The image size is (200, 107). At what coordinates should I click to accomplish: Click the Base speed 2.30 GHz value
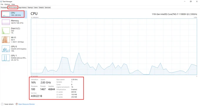pos(74,79)
